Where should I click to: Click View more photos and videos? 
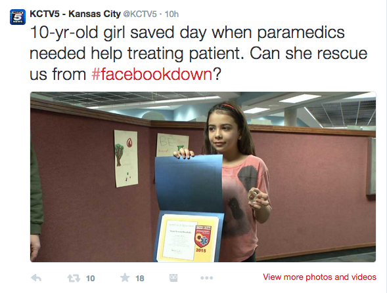click(x=319, y=277)
